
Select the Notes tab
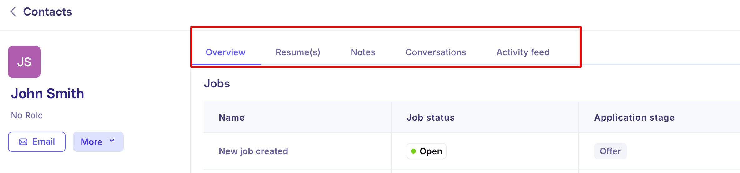click(x=363, y=52)
